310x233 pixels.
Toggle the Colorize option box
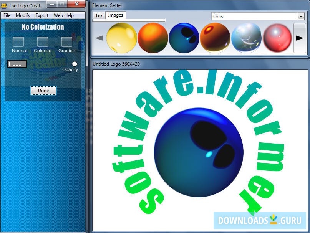click(x=43, y=42)
